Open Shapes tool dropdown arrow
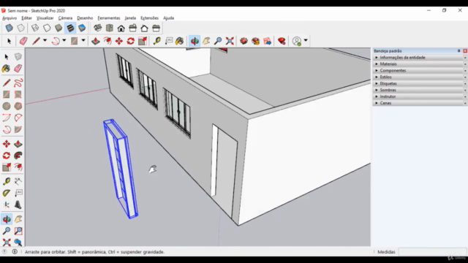 (x=83, y=40)
